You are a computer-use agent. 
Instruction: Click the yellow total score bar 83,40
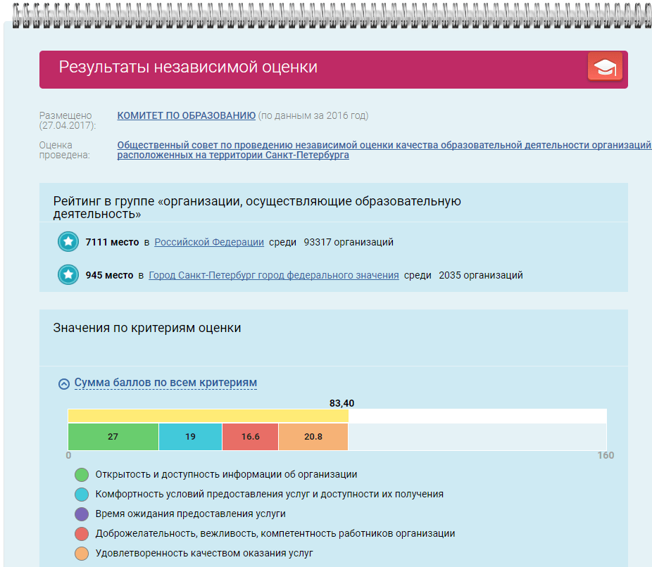[x=208, y=416]
